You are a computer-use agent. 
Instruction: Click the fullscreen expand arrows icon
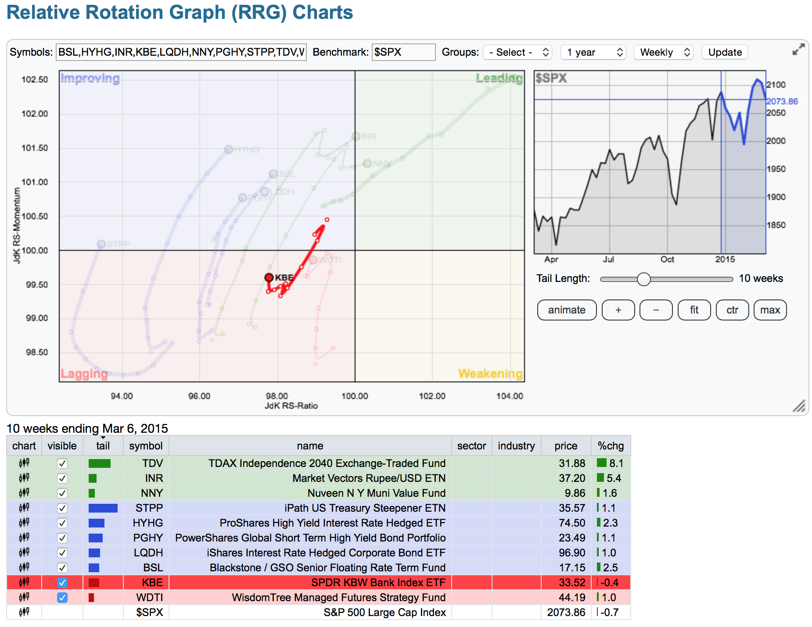tap(798, 49)
